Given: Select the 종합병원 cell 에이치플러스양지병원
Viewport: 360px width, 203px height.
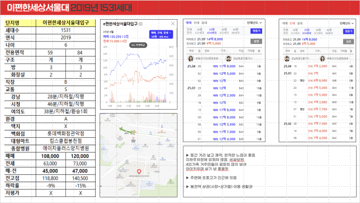Looking at the screenshot, I should click(66, 148).
